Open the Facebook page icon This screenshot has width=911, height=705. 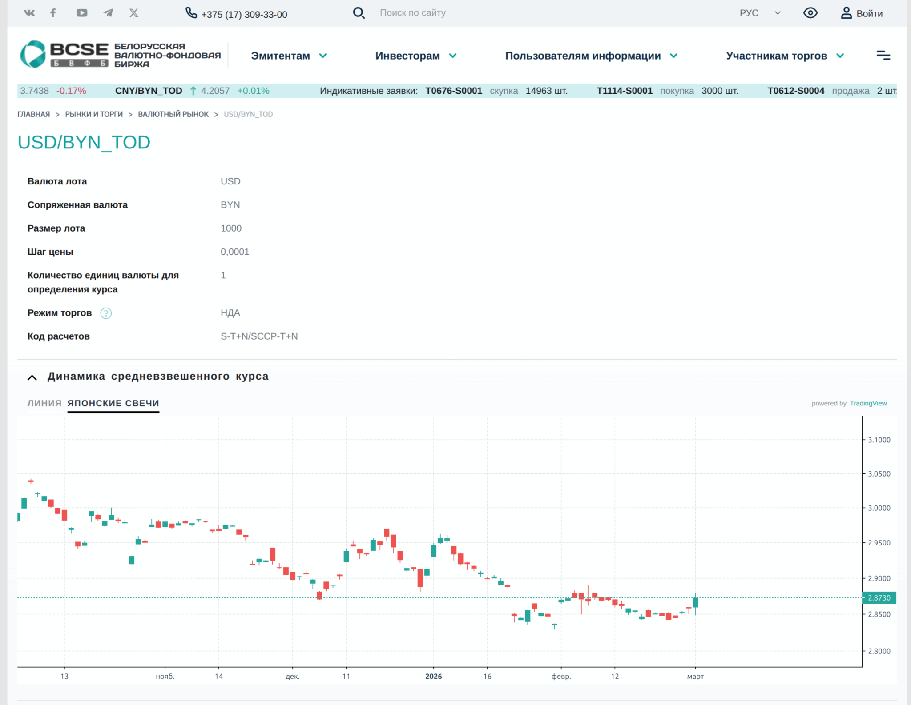(x=53, y=13)
